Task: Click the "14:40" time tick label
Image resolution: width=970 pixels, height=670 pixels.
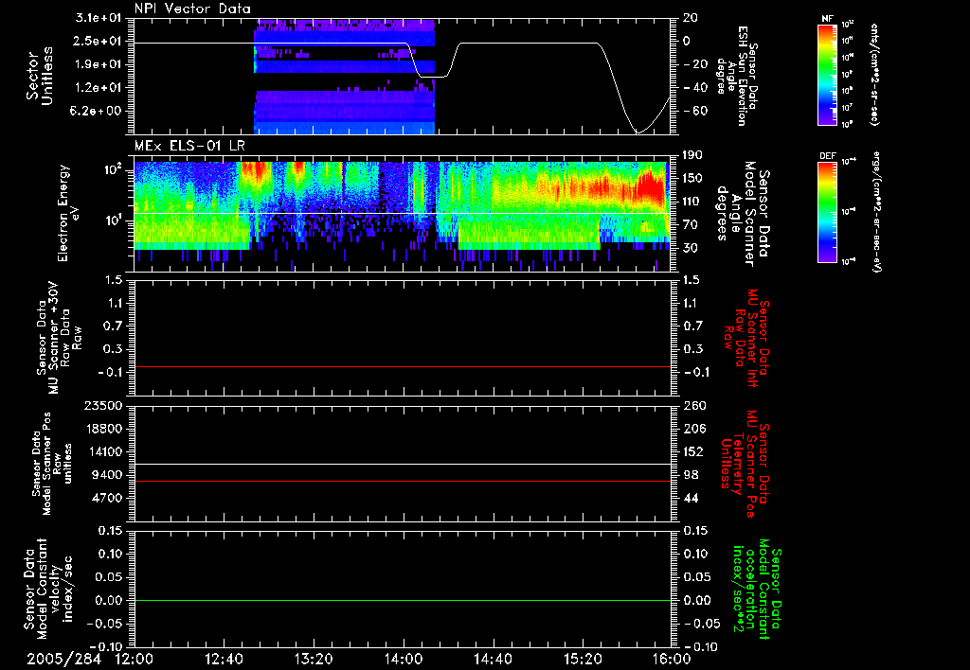Action: 493,660
